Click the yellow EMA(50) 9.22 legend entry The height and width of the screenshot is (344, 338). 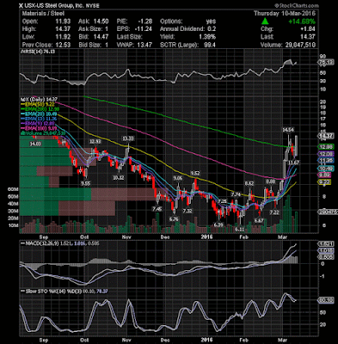[39, 104]
